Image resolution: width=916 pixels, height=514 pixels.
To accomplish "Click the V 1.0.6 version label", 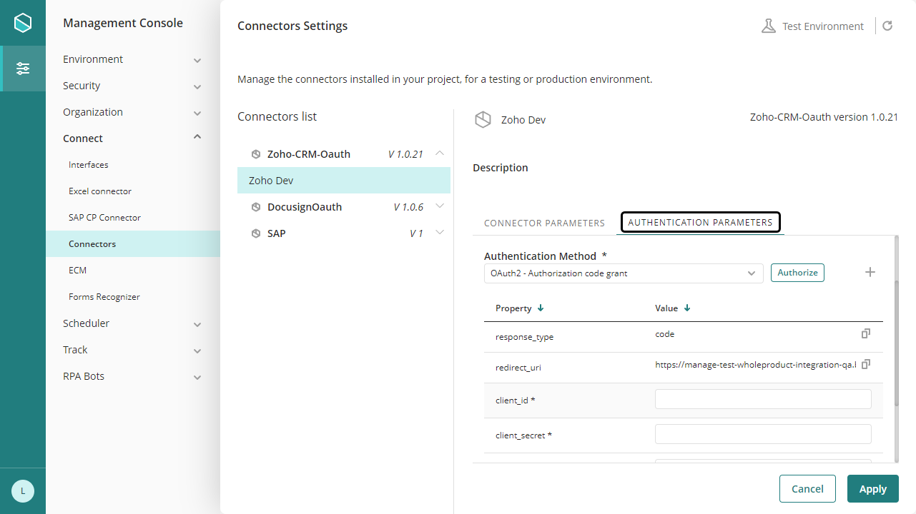I will click(408, 207).
